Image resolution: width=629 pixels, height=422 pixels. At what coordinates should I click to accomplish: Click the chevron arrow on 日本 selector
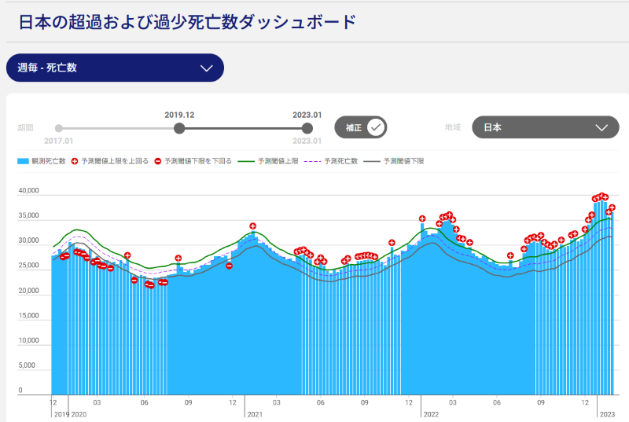tap(601, 127)
